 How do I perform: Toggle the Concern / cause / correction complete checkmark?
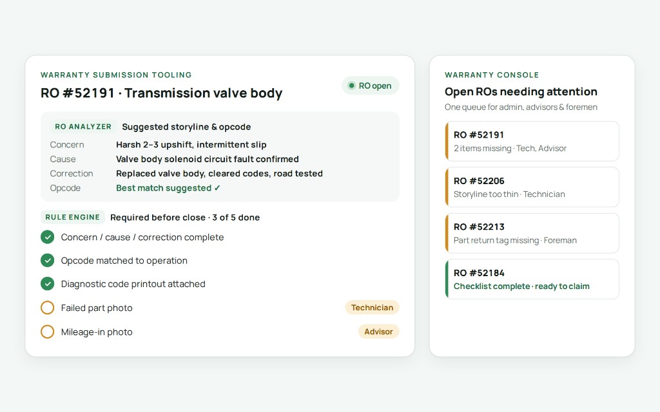pos(48,237)
